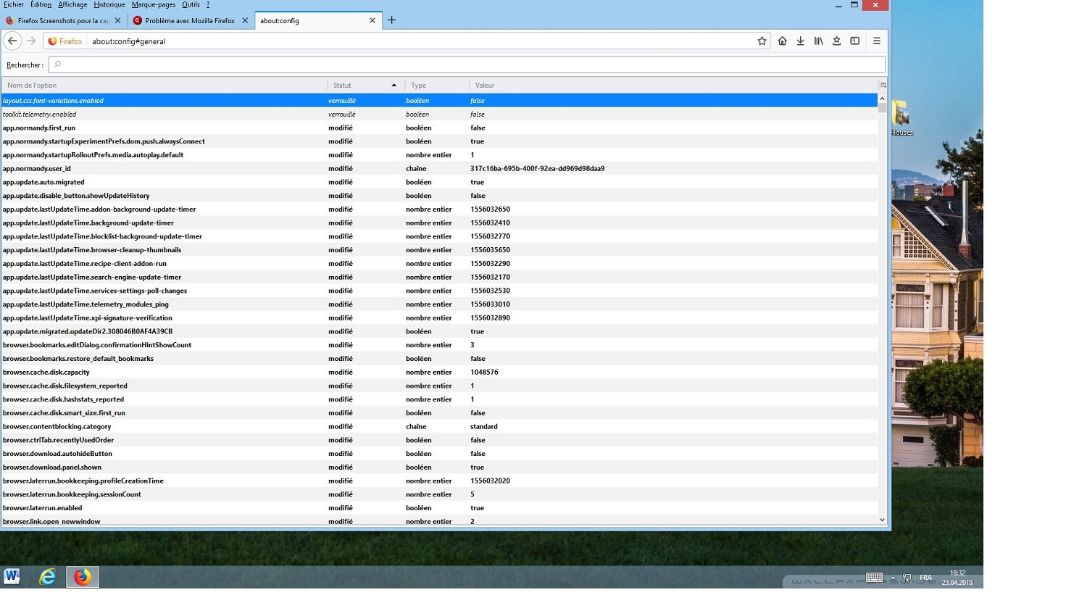Switch to the Firefox Screenshots tab
The width and height of the screenshot is (1087, 611).
pyautogui.click(x=63, y=20)
